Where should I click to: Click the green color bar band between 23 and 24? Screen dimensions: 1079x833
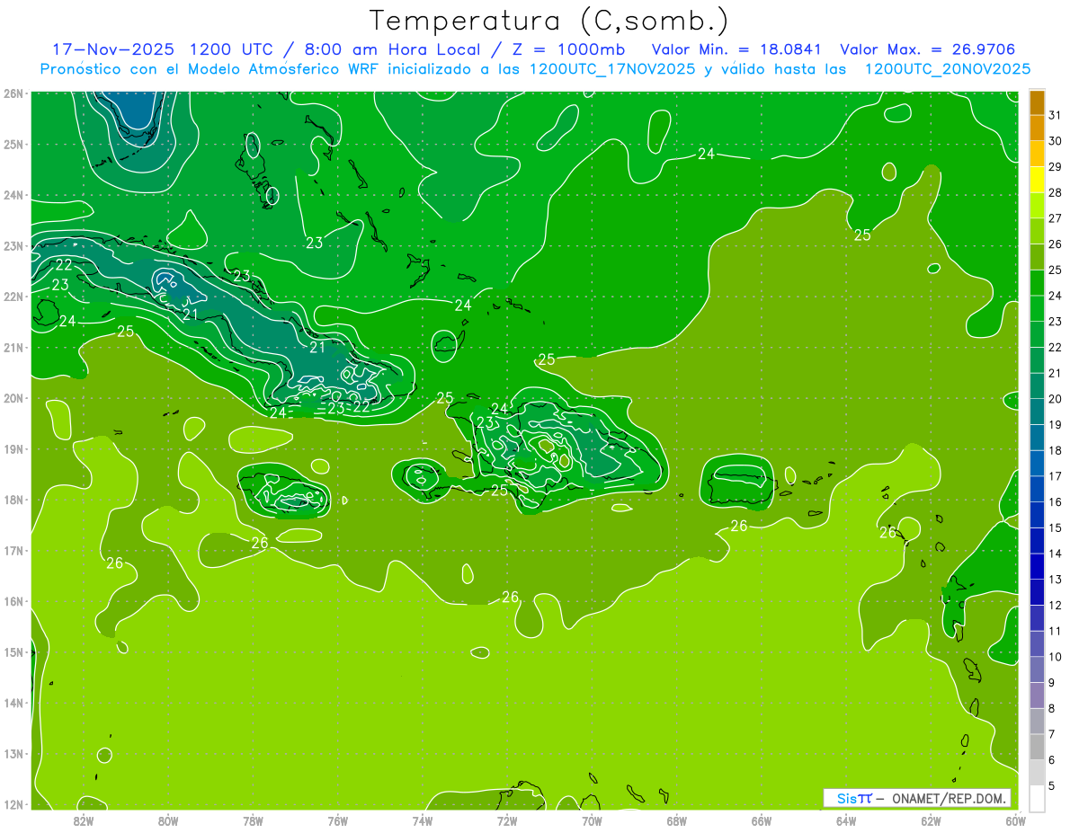click(x=1037, y=308)
